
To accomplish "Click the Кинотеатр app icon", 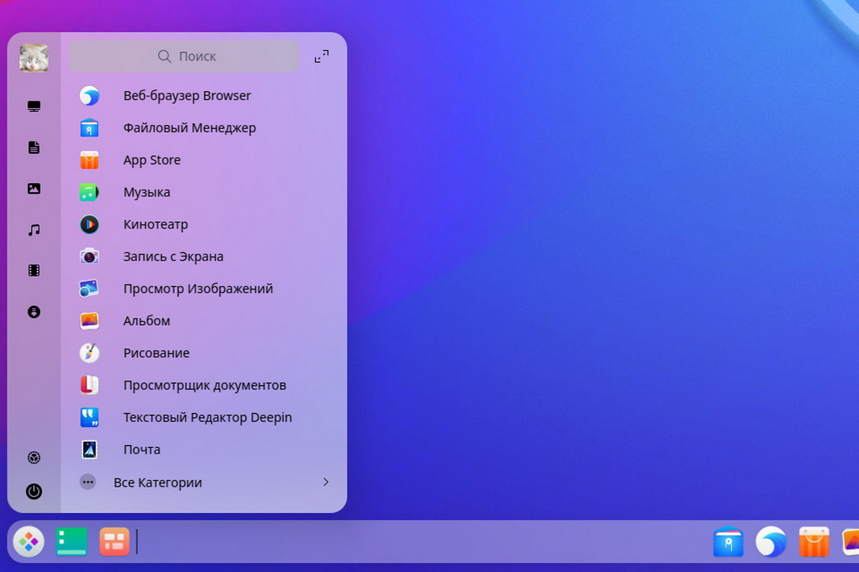I will (x=89, y=225).
